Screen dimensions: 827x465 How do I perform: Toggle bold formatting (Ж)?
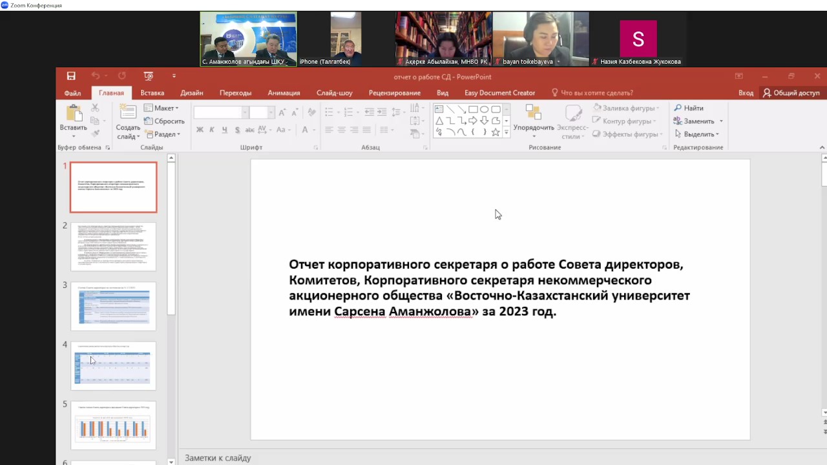click(x=200, y=130)
